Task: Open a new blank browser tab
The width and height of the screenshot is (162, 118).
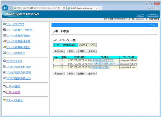Action: 100,8
